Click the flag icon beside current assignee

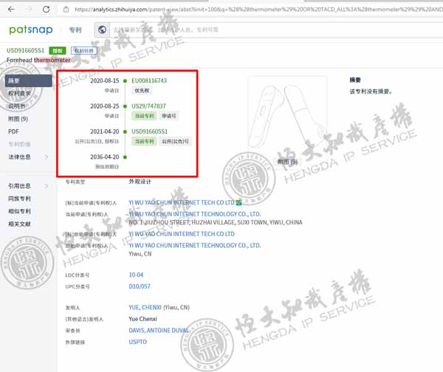point(239,202)
